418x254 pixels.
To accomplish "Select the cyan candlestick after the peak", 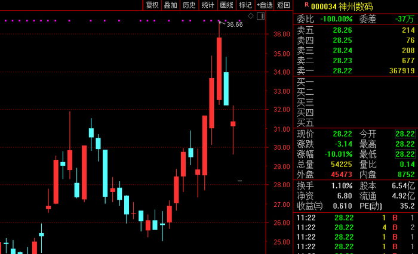I will (226, 89).
